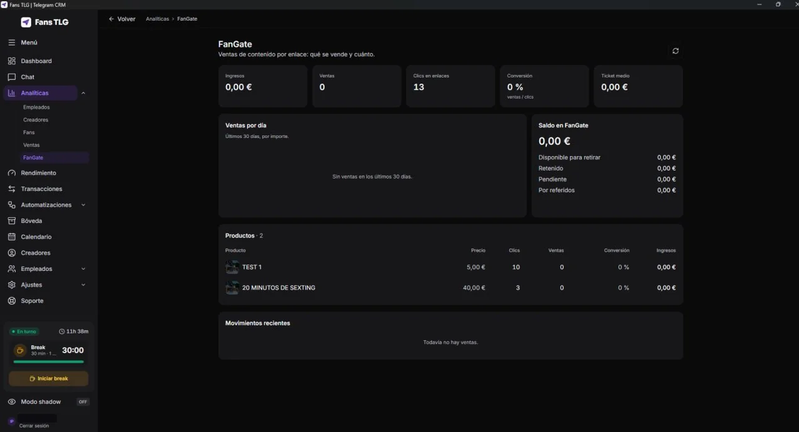The height and width of the screenshot is (432, 799).
Task: Collapse the Analíticas section chevron
Action: pyautogui.click(x=84, y=93)
